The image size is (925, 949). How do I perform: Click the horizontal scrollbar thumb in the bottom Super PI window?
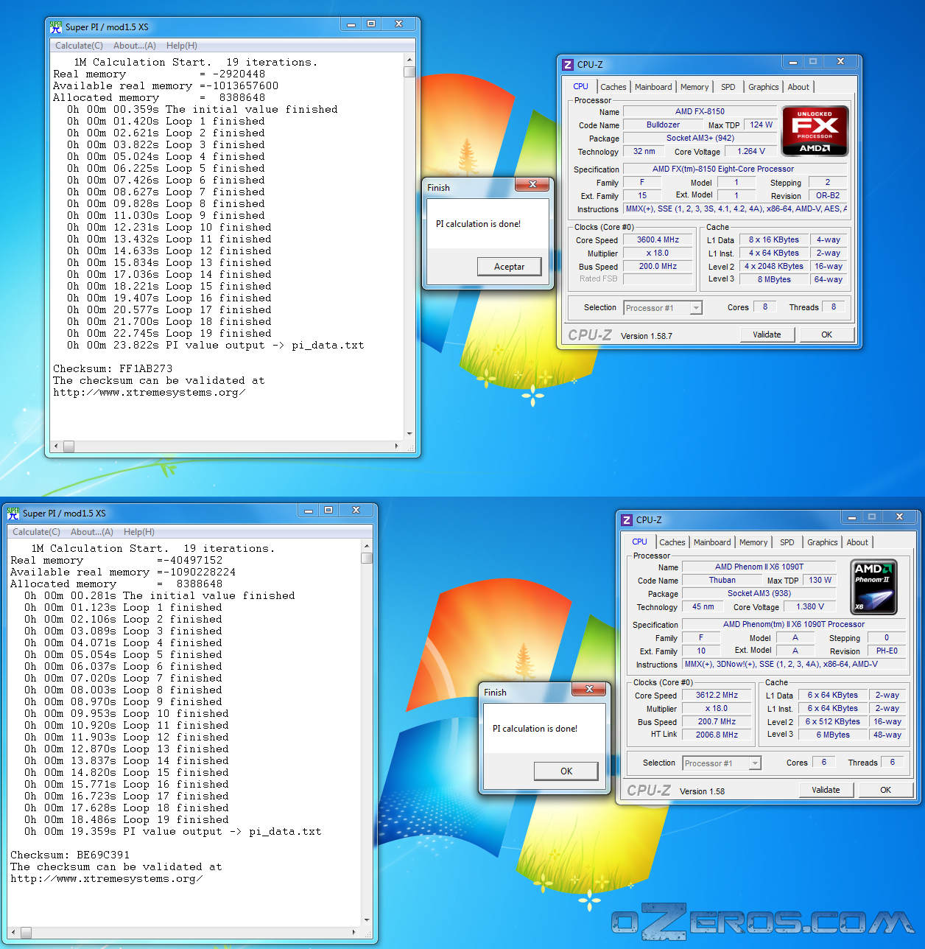tap(26, 933)
